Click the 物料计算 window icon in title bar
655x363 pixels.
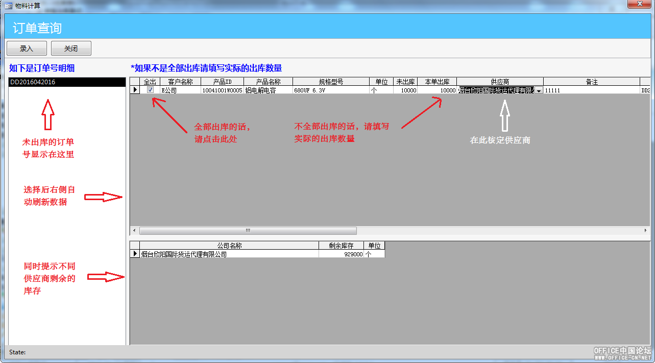8,6
